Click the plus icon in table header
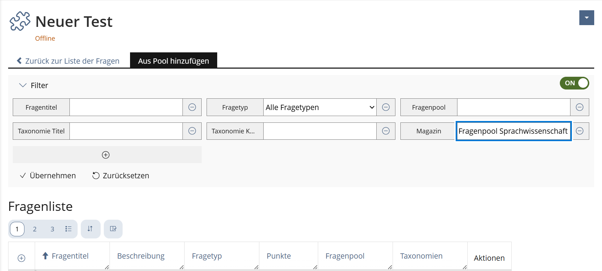 (22, 258)
